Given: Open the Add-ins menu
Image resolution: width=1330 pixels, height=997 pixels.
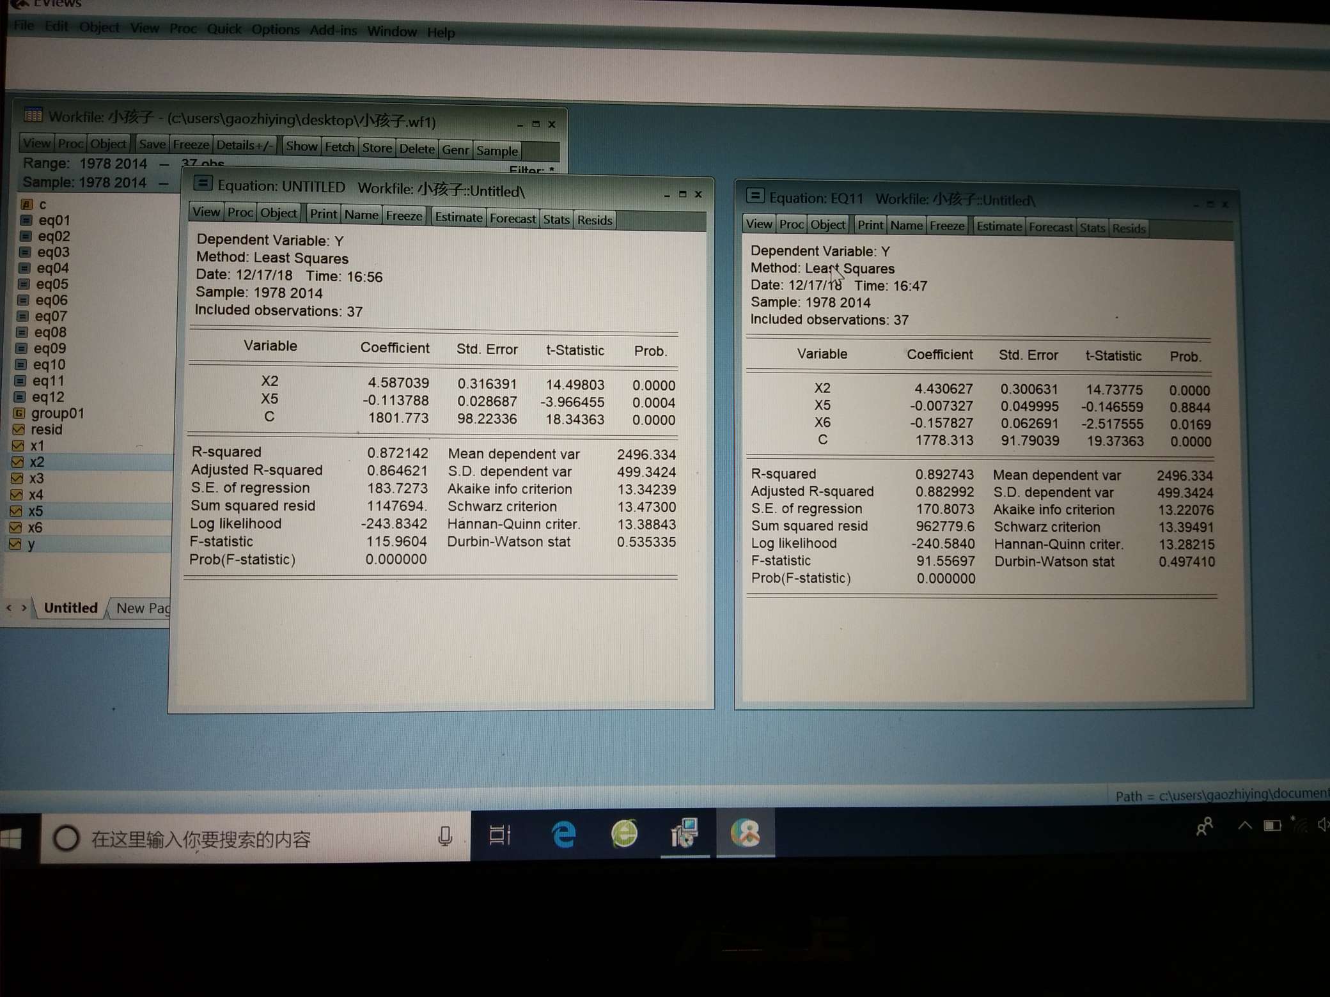Looking at the screenshot, I should click(x=332, y=31).
